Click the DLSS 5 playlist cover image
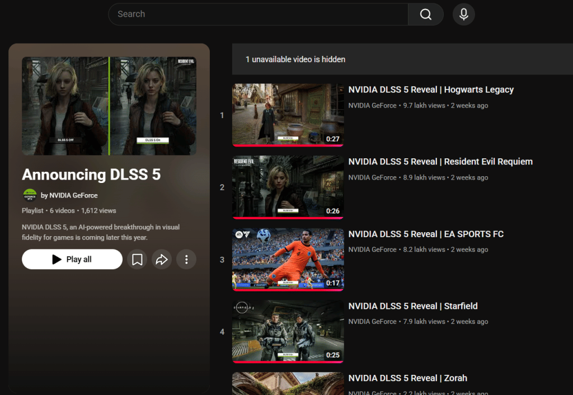Viewport: 573px width, 395px height. [x=109, y=106]
